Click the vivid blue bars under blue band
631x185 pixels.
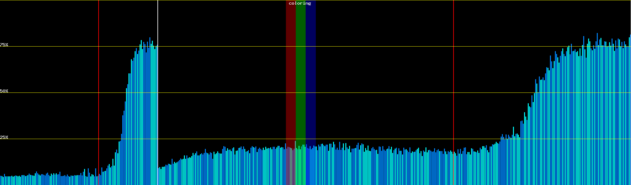coord(311,166)
